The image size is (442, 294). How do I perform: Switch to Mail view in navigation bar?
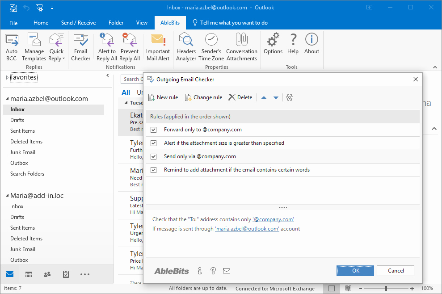[10, 274]
